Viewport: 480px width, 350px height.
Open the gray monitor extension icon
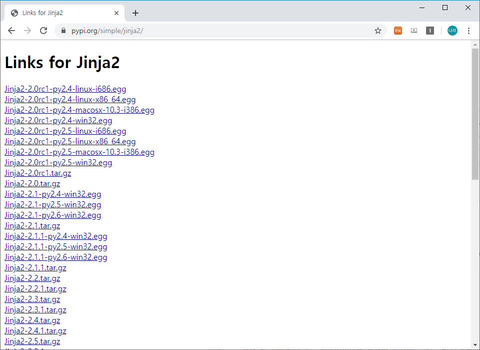tap(414, 31)
